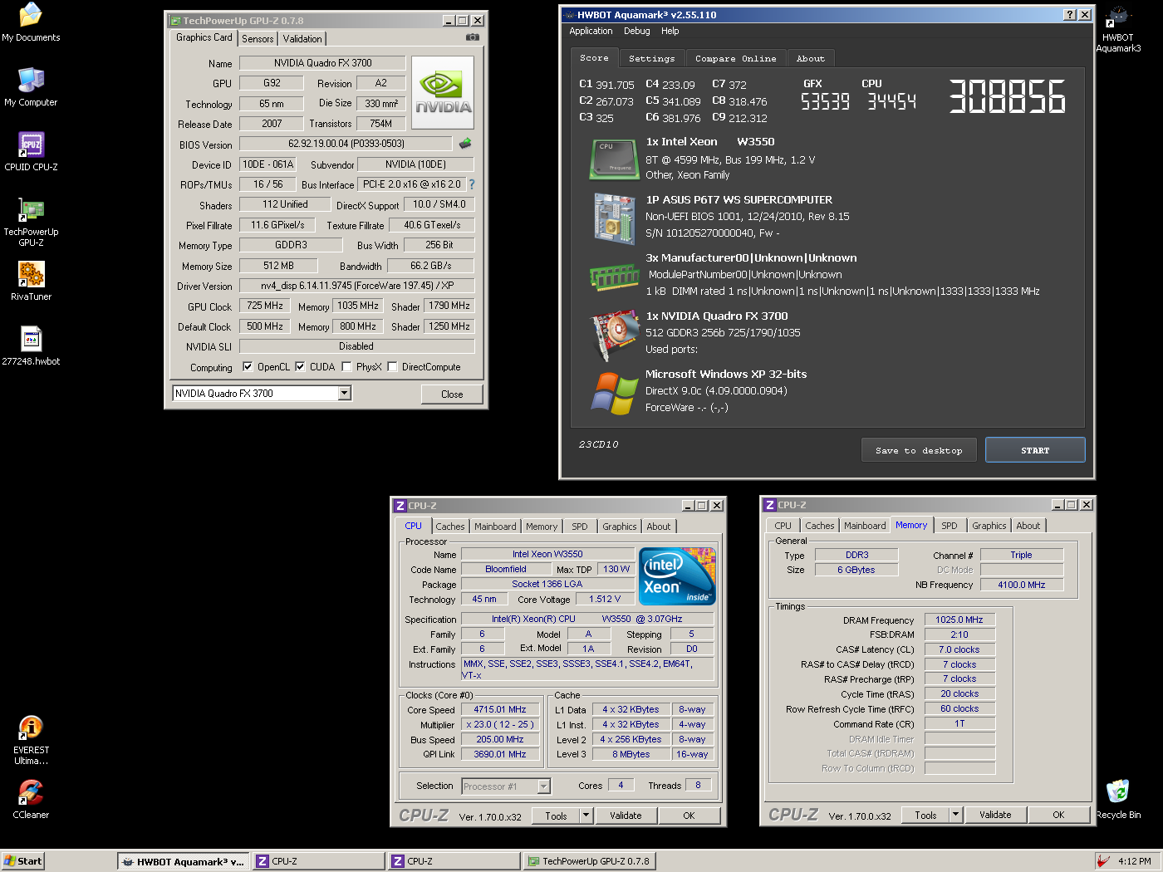
Task: Toggle the CUDA checkbox
Action: (300, 366)
